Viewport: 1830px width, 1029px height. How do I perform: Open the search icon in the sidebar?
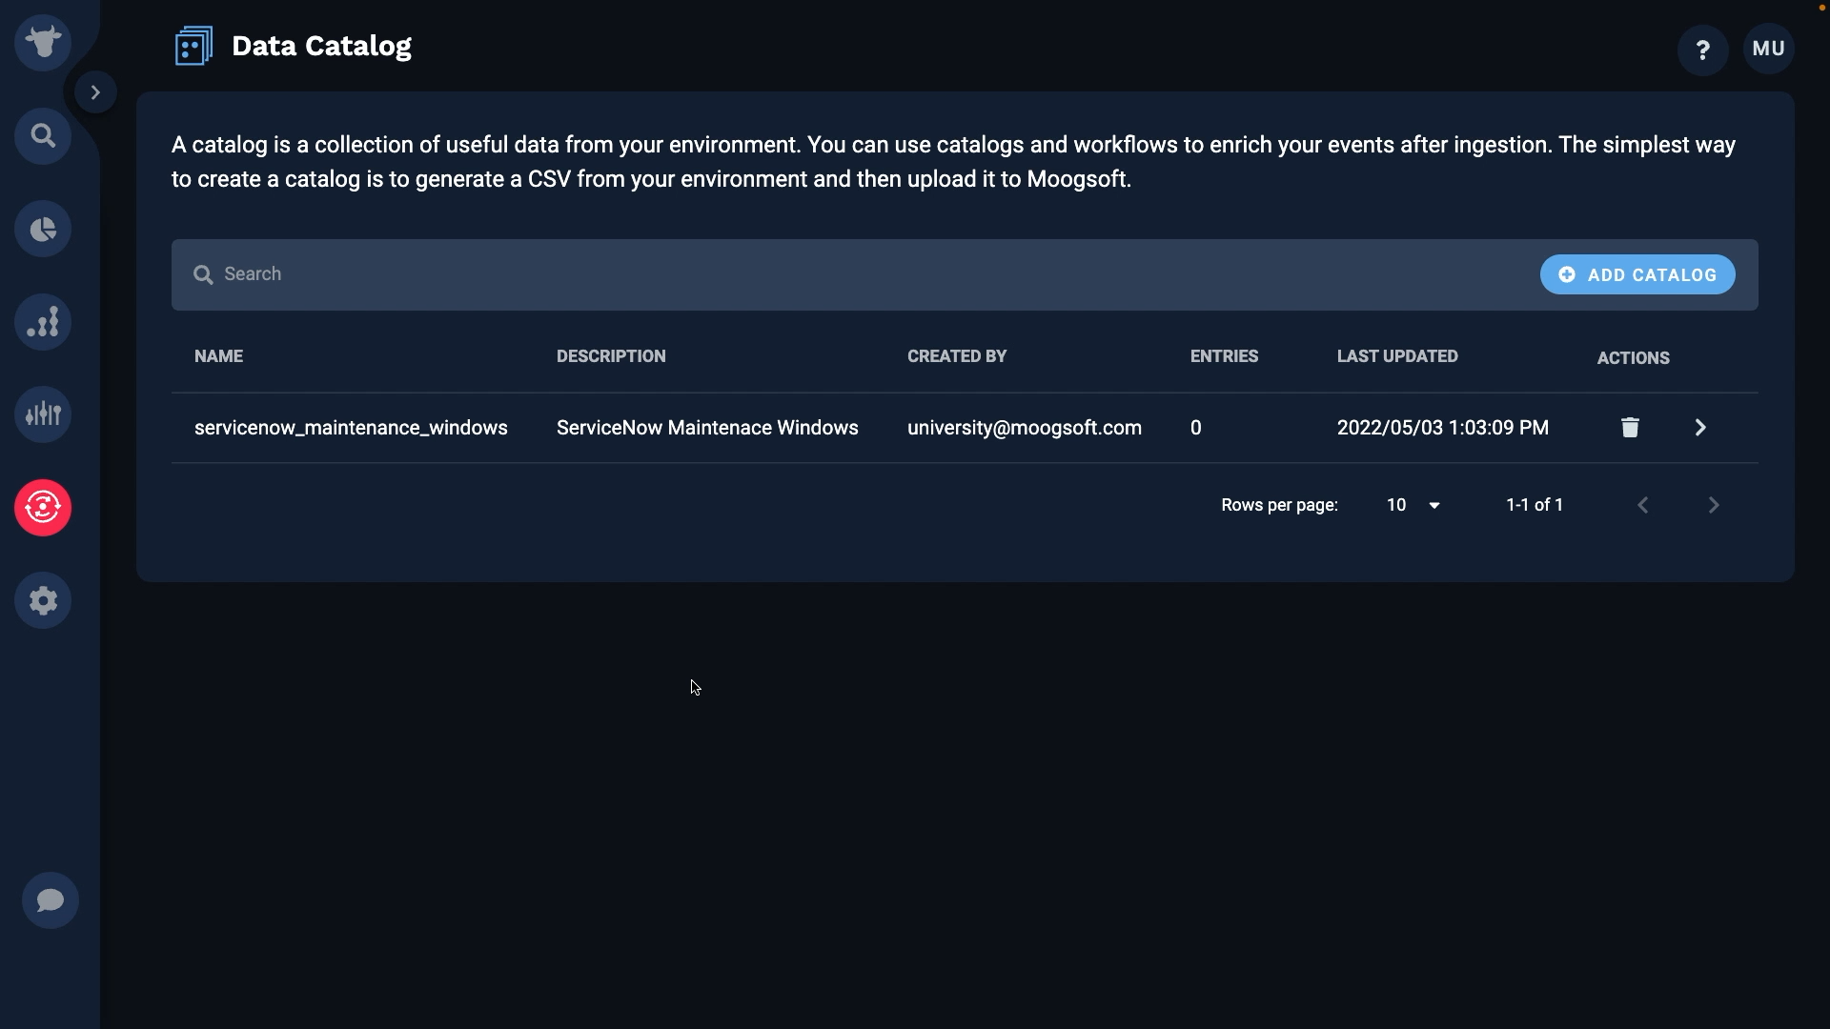pos(43,136)
